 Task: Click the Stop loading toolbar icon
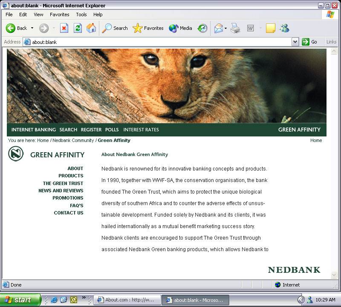pyautogui.click(x=64, y=28)
